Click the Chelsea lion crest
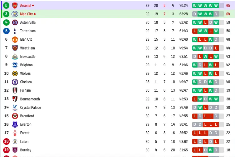This screenshot has height=157, width=235. pyautogui.click(x=15, y=82)
